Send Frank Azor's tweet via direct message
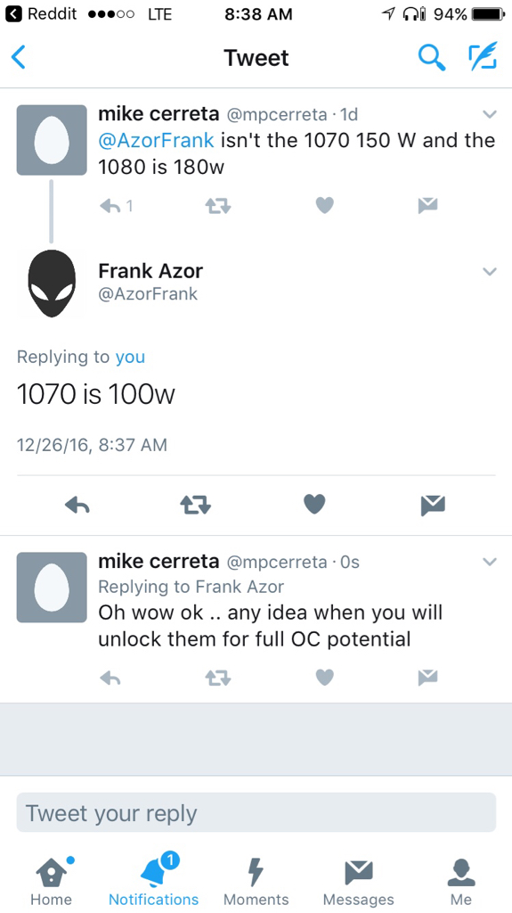This screenshot has height=913, width=512. 433,505
